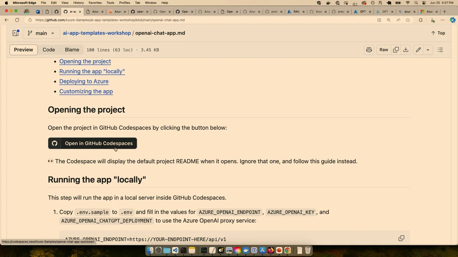Open browser extensions icon
The width and height of the screenshot is (458, 257).
pos(420,20)
